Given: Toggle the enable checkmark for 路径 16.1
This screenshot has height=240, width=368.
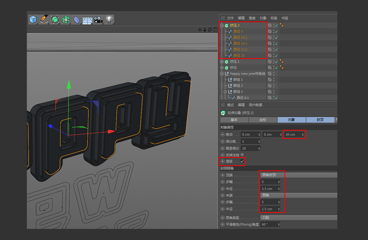Looking at the screenshot, I should coord(277,44).
